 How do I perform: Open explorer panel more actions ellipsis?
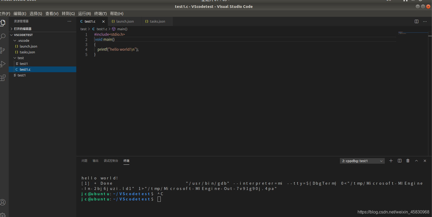click(69, 21)
